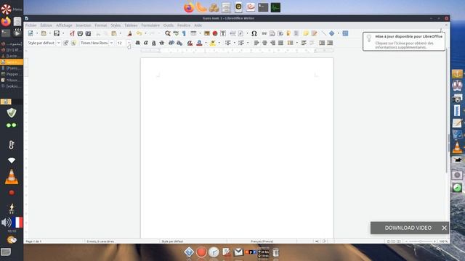Image resolution: width=465 pixels, height=261 pixels.
Task: Click inside the blank document page
Action: pos(237,148)
